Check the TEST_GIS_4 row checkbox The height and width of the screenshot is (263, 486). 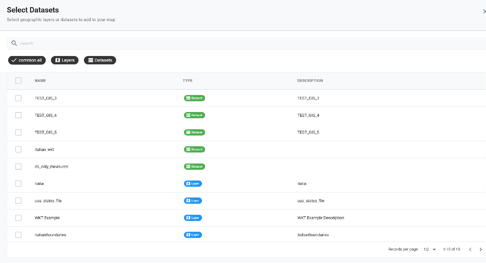[19, 115]
